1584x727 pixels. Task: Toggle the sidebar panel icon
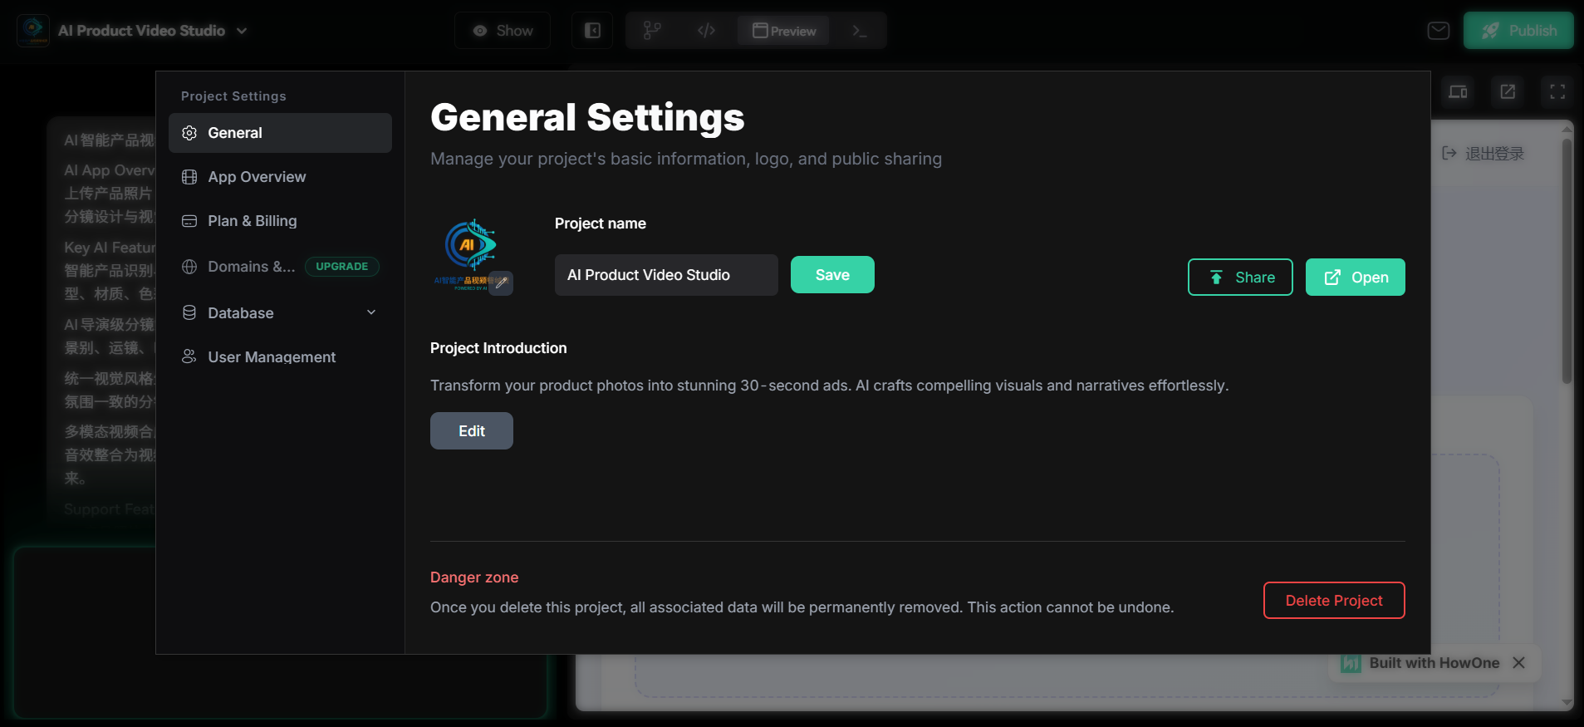(592, 31)
